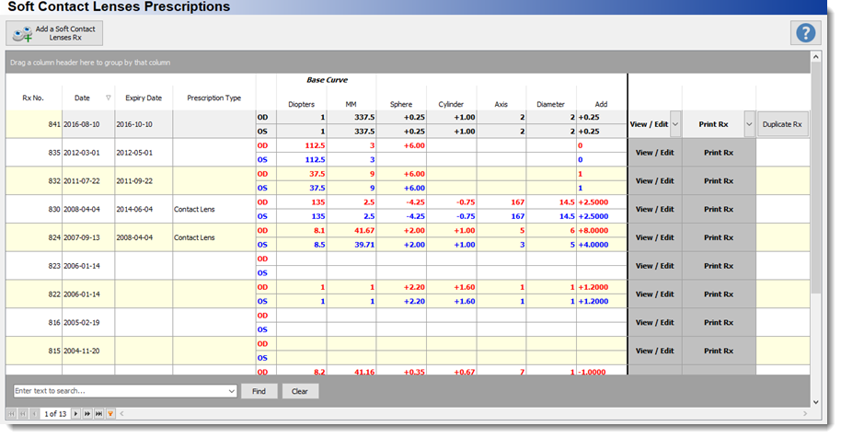The width and height of the screenshot is (841, 438).
Task: Expand Print Rx dropdown for Rx 841
Action: click(749, 124)
